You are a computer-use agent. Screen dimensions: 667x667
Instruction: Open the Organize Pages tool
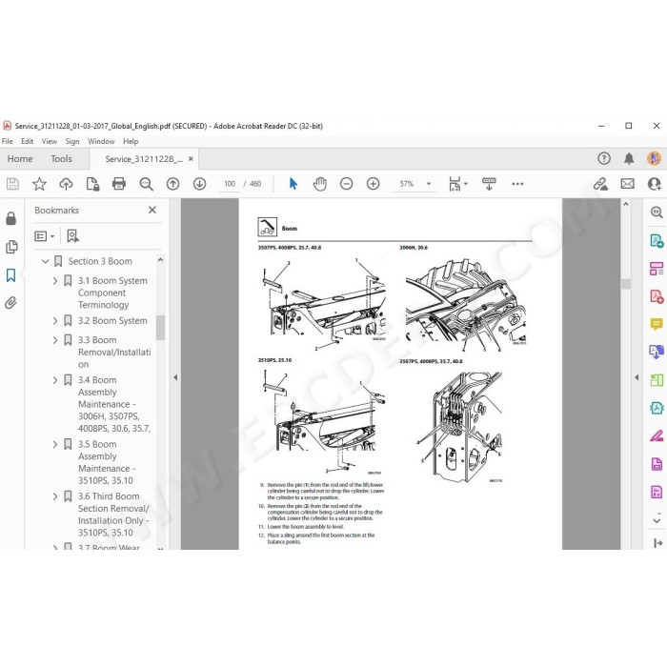pyautogui.click(x=657, y=269)
